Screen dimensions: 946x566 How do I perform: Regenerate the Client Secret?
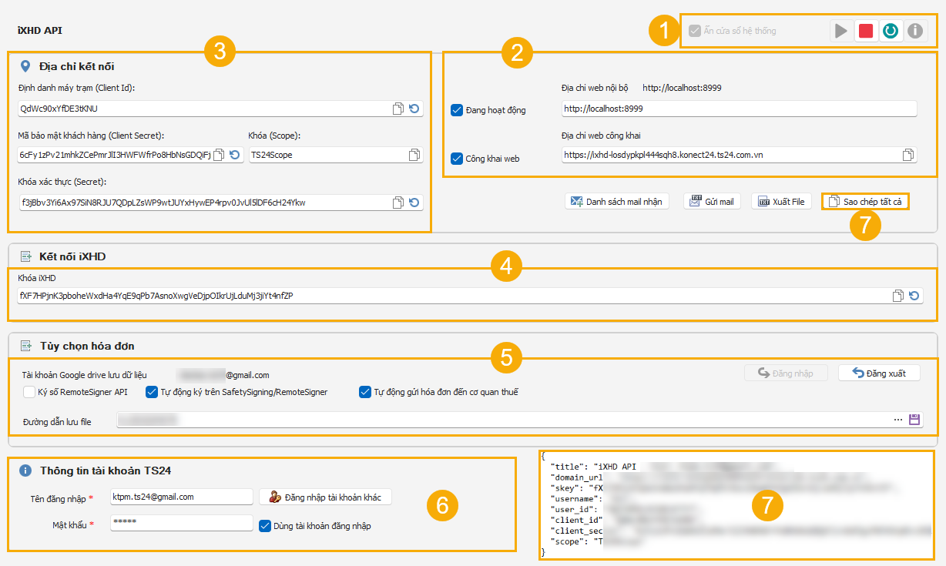click(235, 155)
